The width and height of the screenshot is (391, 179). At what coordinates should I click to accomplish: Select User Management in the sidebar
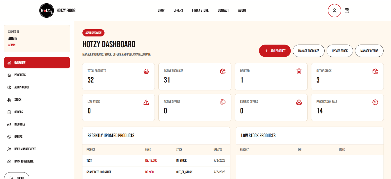coord(37,149)
